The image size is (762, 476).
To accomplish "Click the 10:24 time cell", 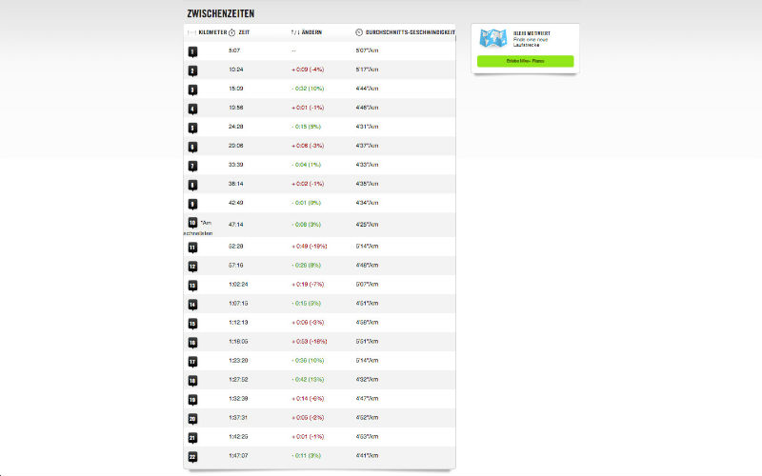I will [235, 69].
